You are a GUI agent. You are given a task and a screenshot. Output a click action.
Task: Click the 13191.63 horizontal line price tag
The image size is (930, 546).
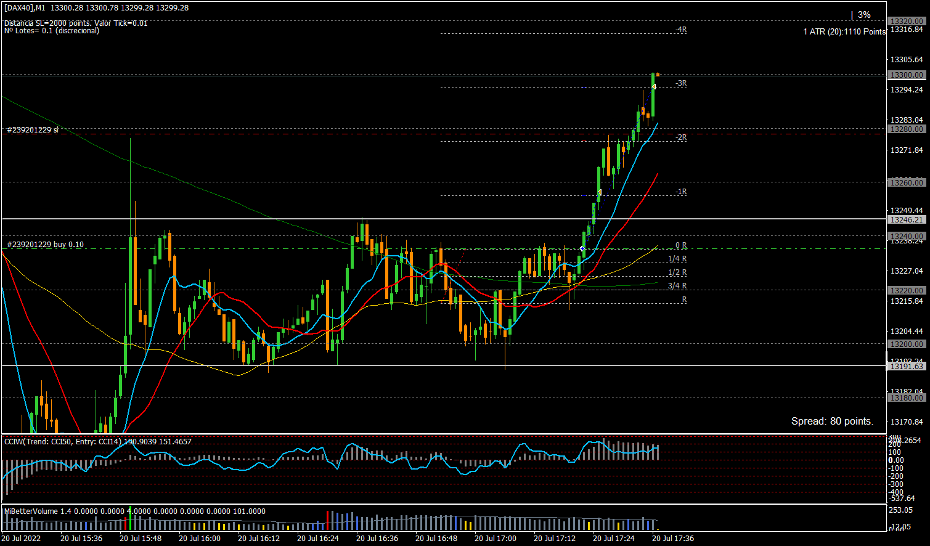[x=906, y=367]
